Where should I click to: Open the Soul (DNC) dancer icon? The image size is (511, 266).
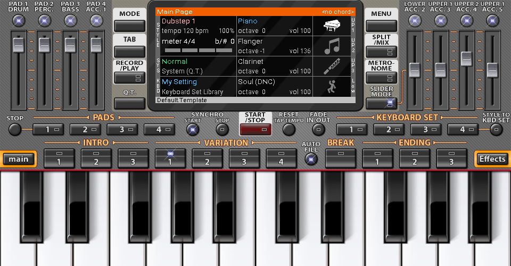[x=332, y=87]
